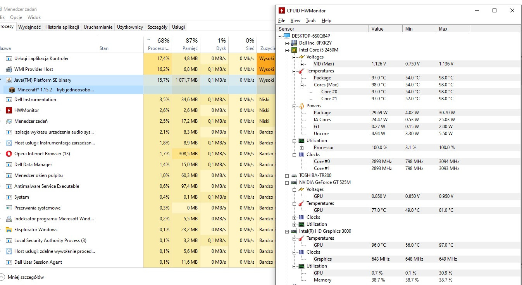Click the Opera Internet Browser process icon

(9, 154)
